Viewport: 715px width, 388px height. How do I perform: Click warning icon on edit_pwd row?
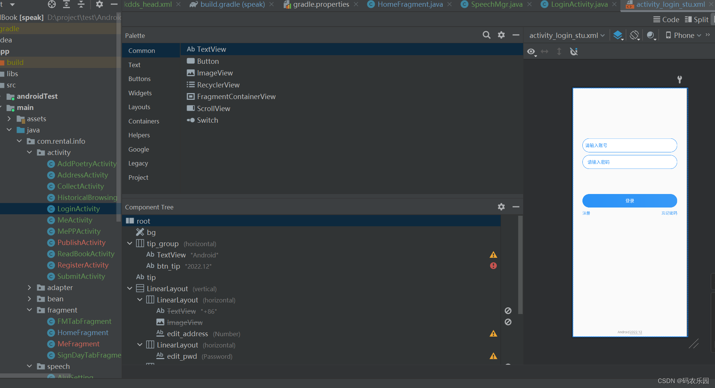(493, 356)
